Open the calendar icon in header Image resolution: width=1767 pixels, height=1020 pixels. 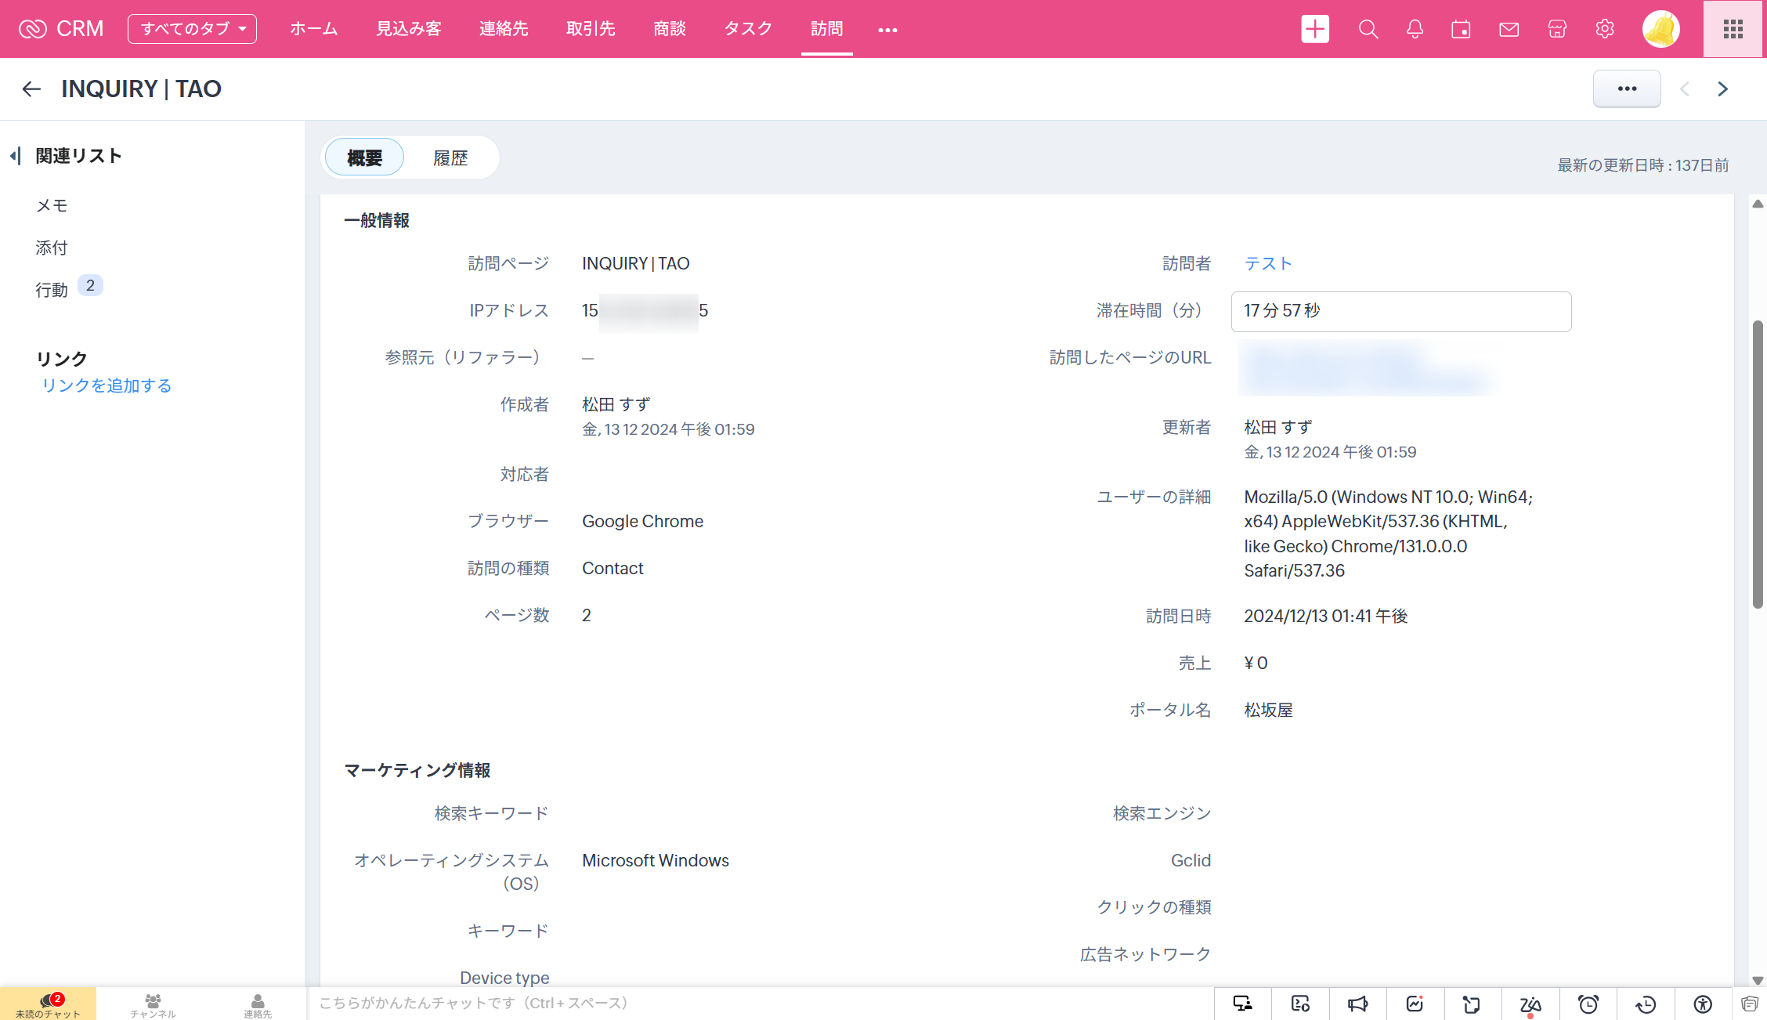click(x=1461, y=29)
